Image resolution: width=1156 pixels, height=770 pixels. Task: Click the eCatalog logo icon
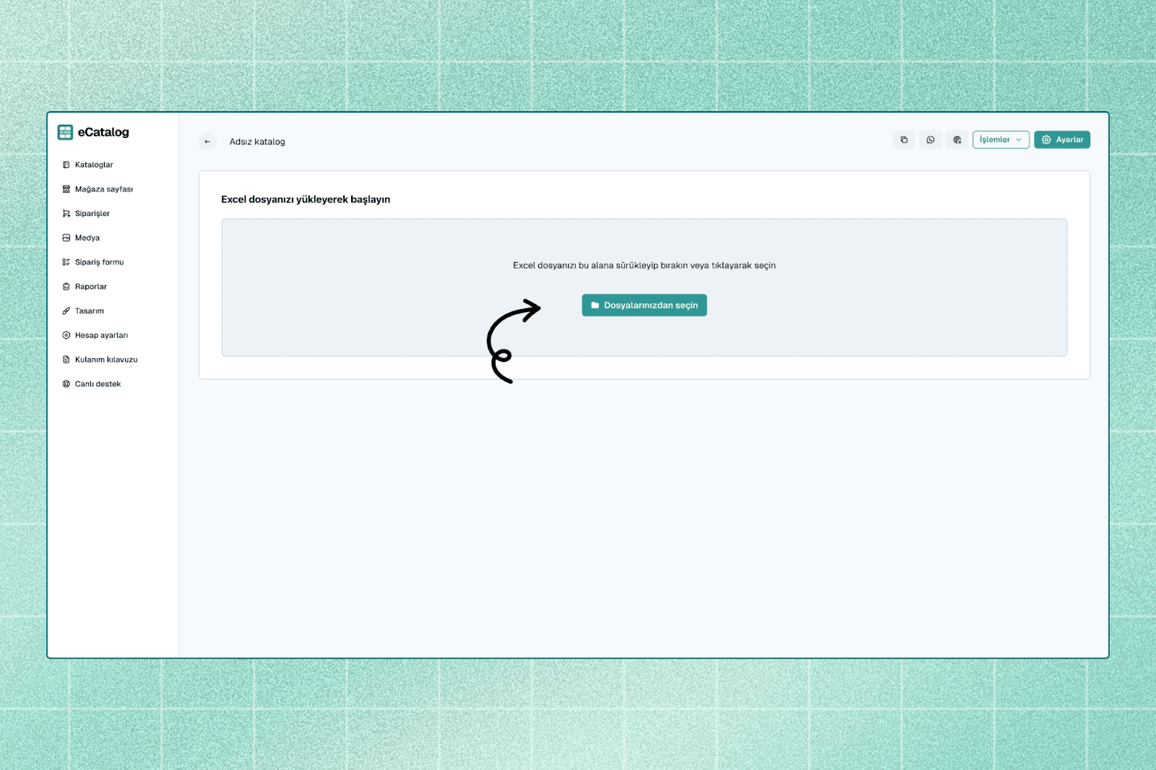[66, 132]
